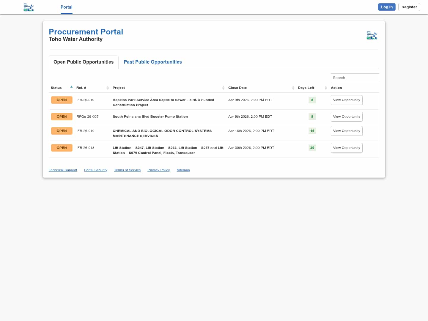Select Open Public Opportunities tab
The image size is (428, 321).
(x=84, y=62)
